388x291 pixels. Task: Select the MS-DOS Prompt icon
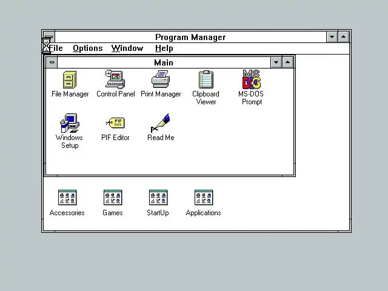[252, 79]
